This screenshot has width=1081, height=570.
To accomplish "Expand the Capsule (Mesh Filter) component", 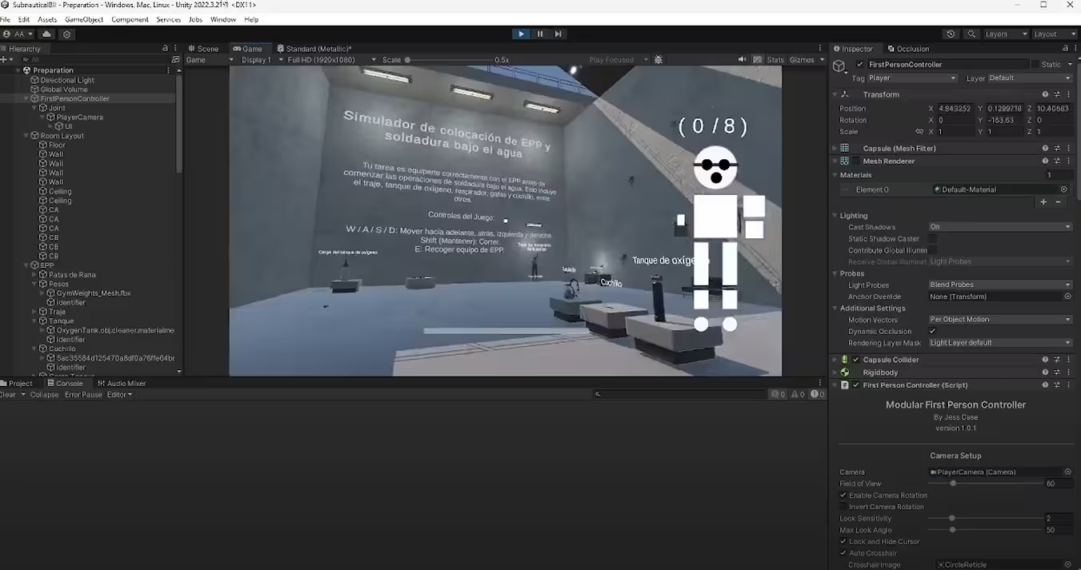I will (x=835, y=149).
